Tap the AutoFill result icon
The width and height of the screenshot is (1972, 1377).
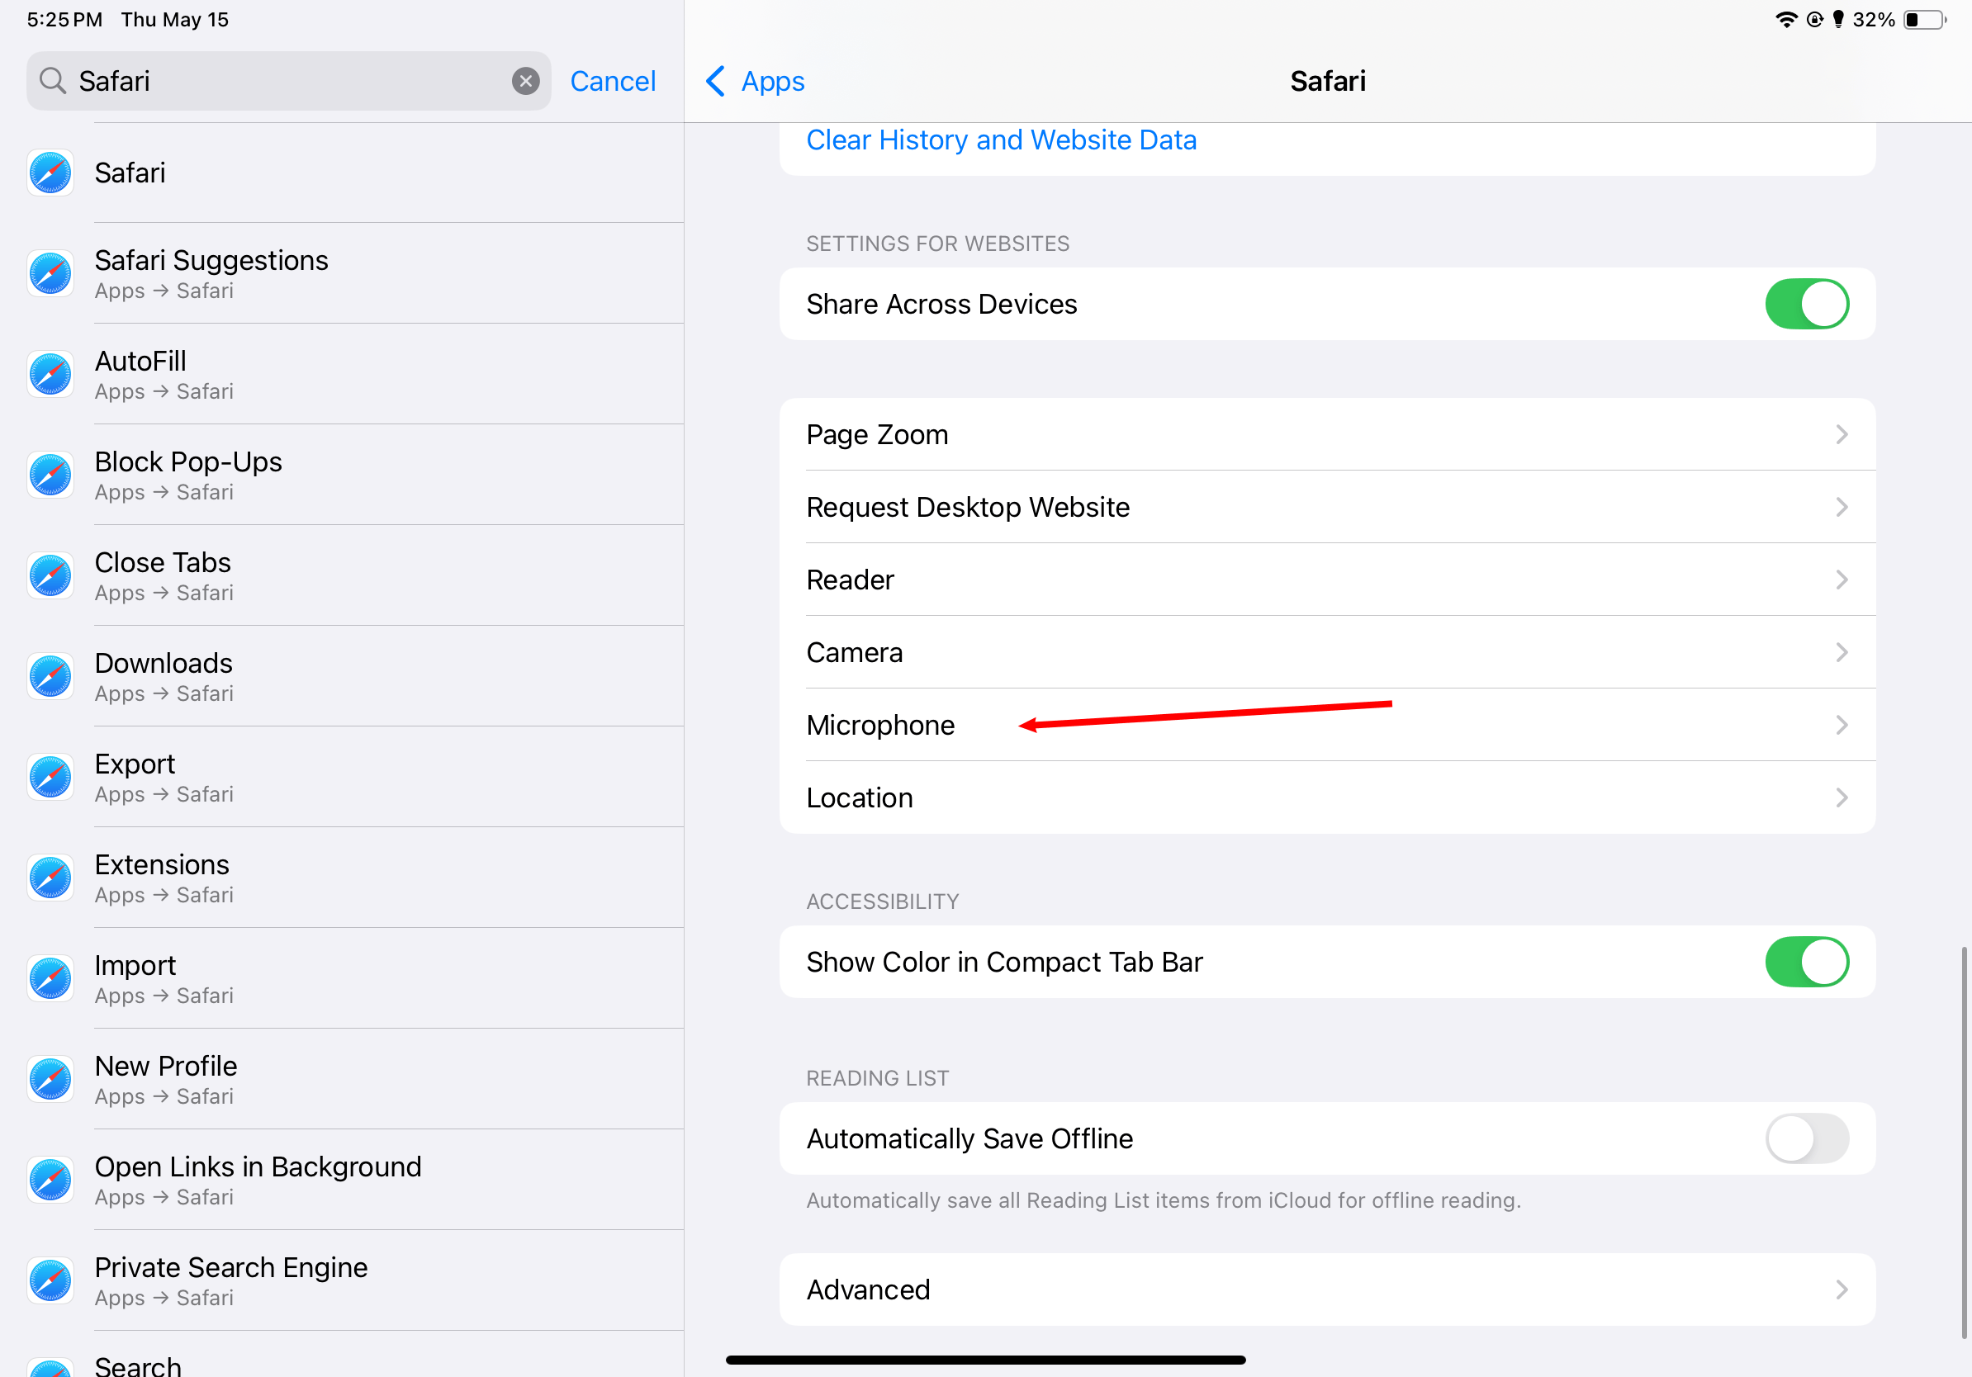(50, 374)
